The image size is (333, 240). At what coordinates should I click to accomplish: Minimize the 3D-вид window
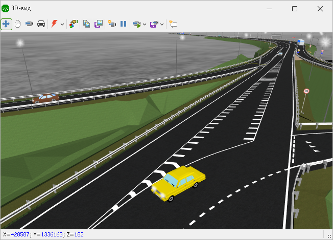pyautogui.click(x=269, y=9)
